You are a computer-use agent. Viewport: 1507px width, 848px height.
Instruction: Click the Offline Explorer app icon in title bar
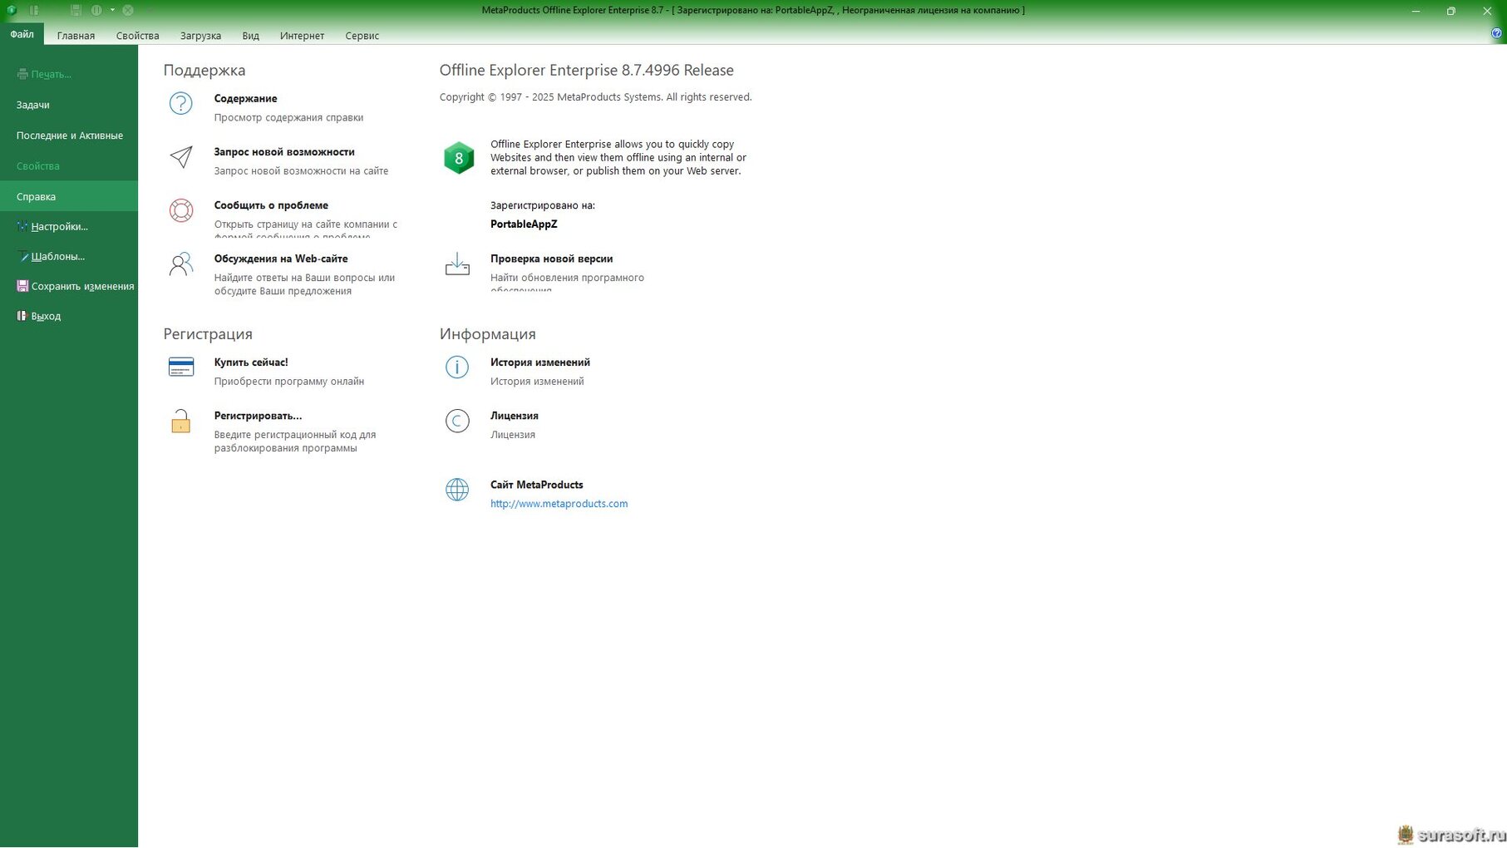(12, 10)
